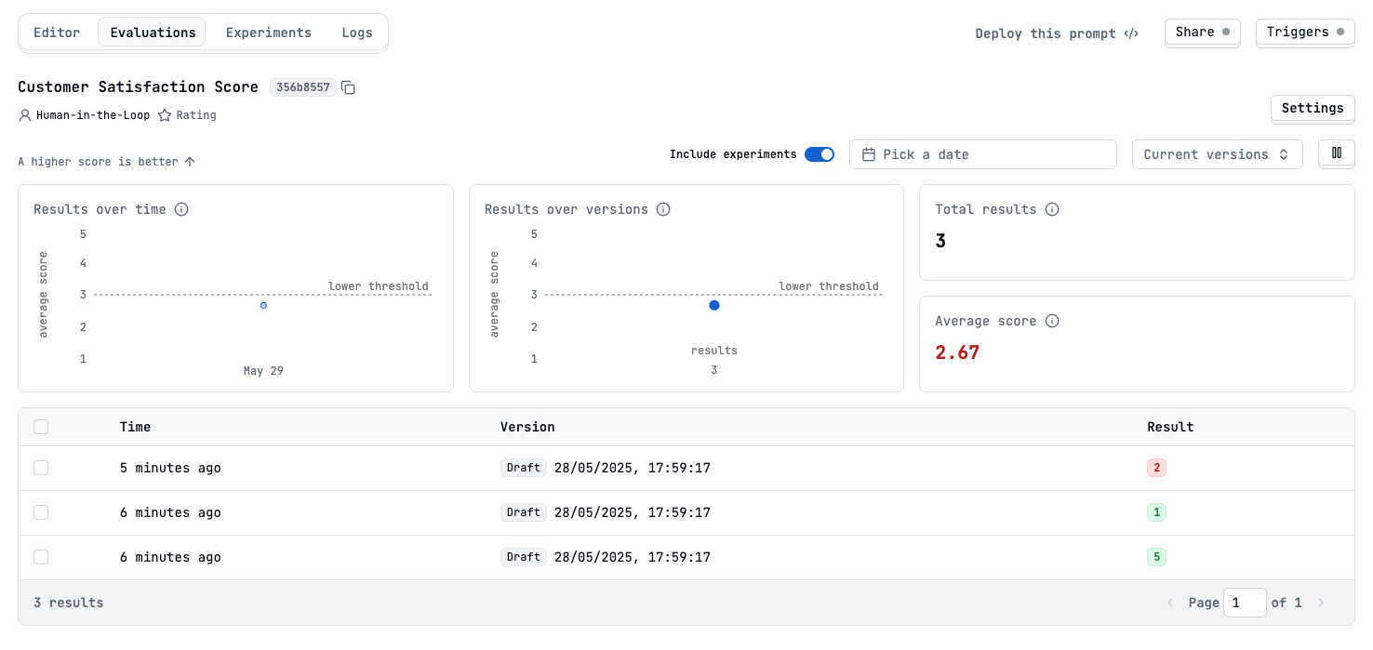
Task: Click the average score value 2.67
Action: [957, 352]
